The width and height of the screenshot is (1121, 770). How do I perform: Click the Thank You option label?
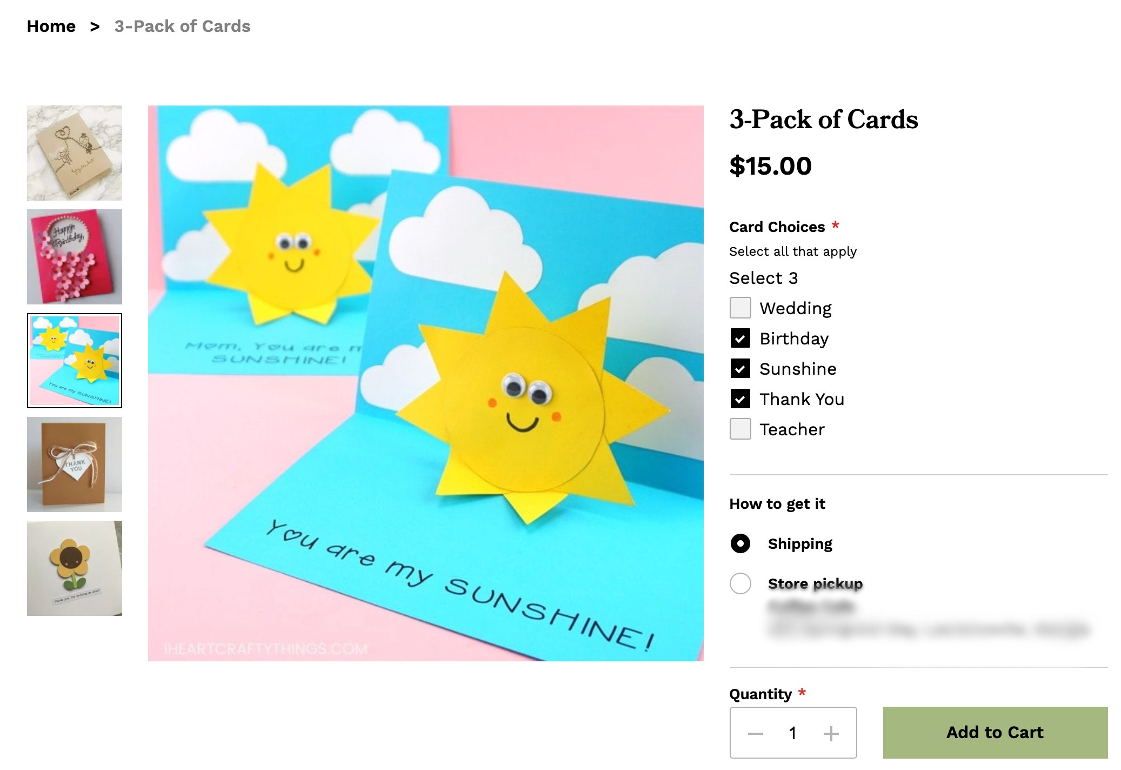click(x=802, y=399)
